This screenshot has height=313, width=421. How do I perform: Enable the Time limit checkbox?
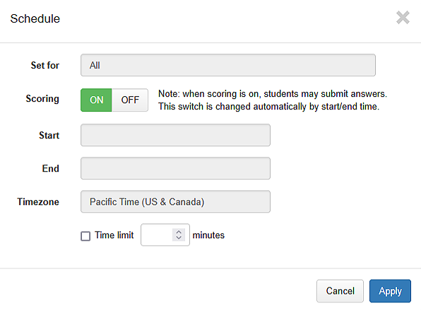pyautogui.click(x=85, y=236)
